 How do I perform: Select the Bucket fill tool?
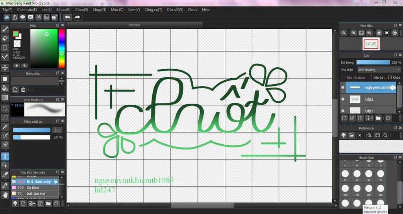[5, 88]
